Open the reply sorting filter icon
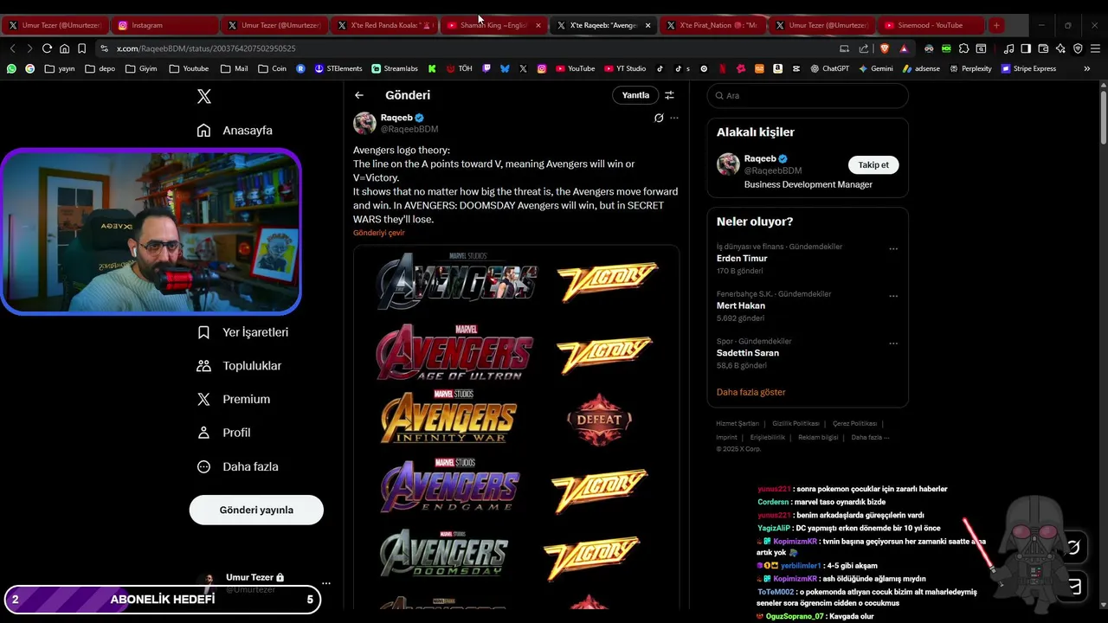1108x623 pixels. pos(669,95)
